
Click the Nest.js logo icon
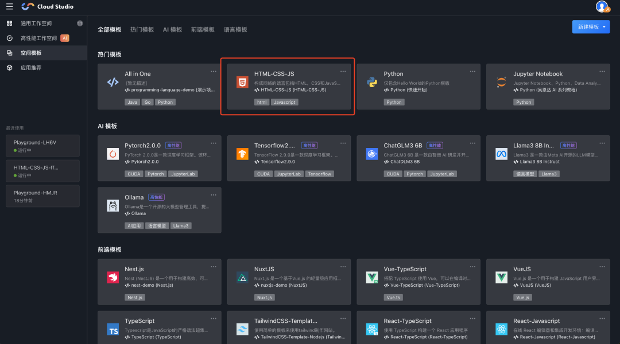(x=113, y=277)
